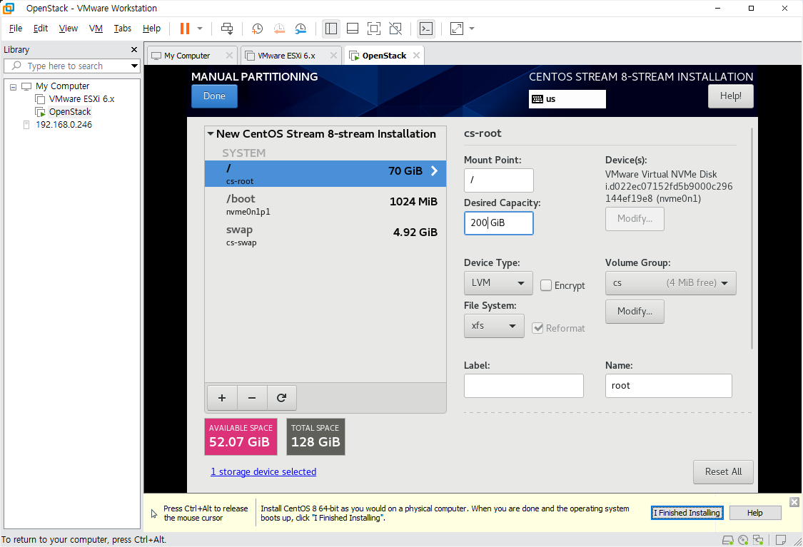Click the Modify button under Volume Group
Image resolution: width=803 pixels, height=547 pixels.
coord(635,311)
